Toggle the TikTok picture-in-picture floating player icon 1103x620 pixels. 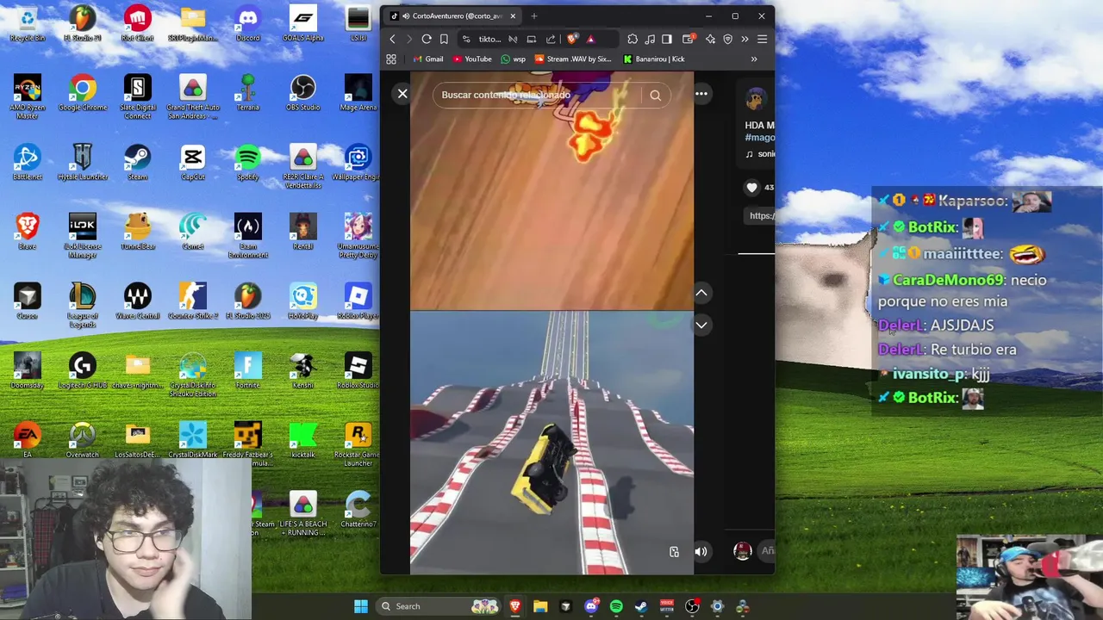click(674, 552)
